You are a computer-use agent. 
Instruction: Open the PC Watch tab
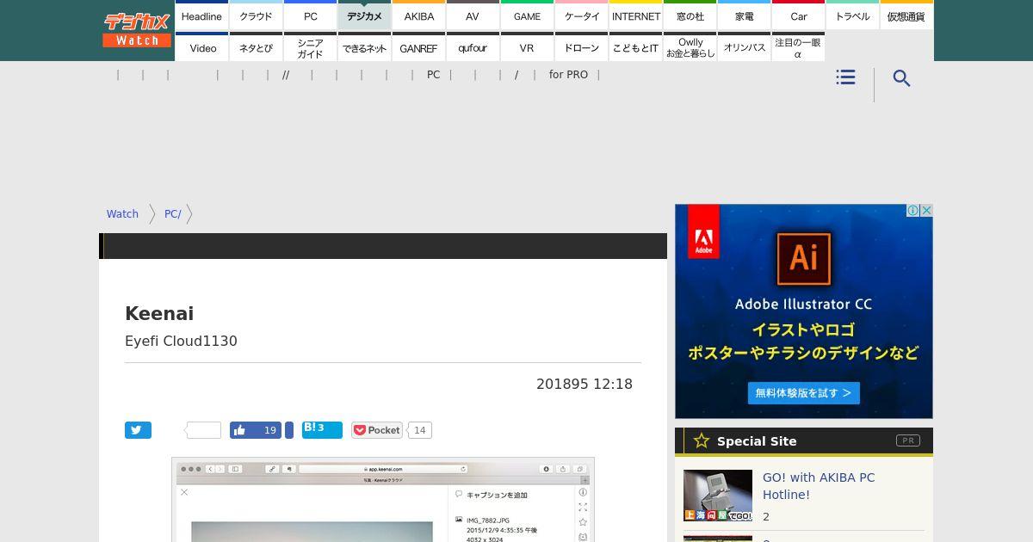[x=310, y=15]
